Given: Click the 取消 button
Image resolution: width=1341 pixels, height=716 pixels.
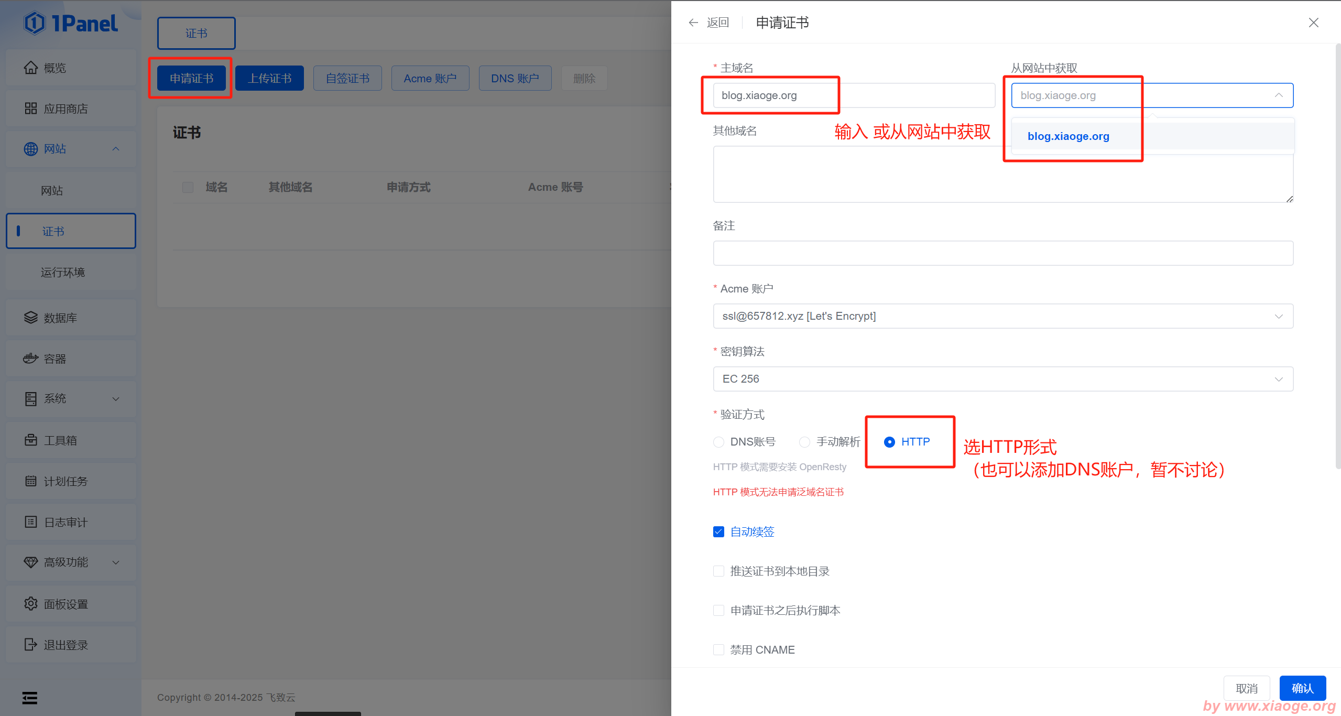Looking at the screenshot, I should coord(1246,688).
